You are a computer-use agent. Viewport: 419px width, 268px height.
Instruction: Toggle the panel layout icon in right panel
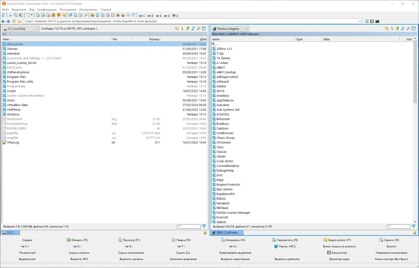[413, 29]
